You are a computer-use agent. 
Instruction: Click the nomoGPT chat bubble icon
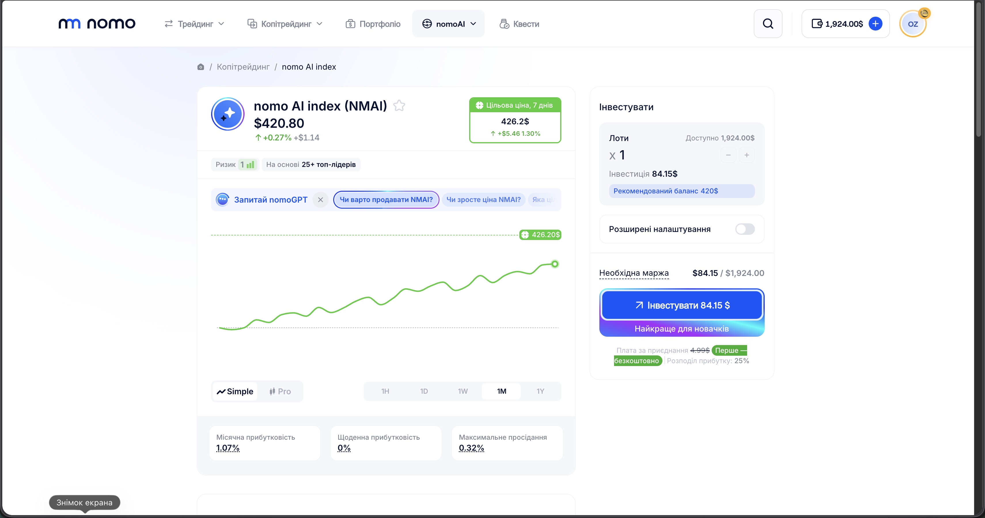coord(222,199)
